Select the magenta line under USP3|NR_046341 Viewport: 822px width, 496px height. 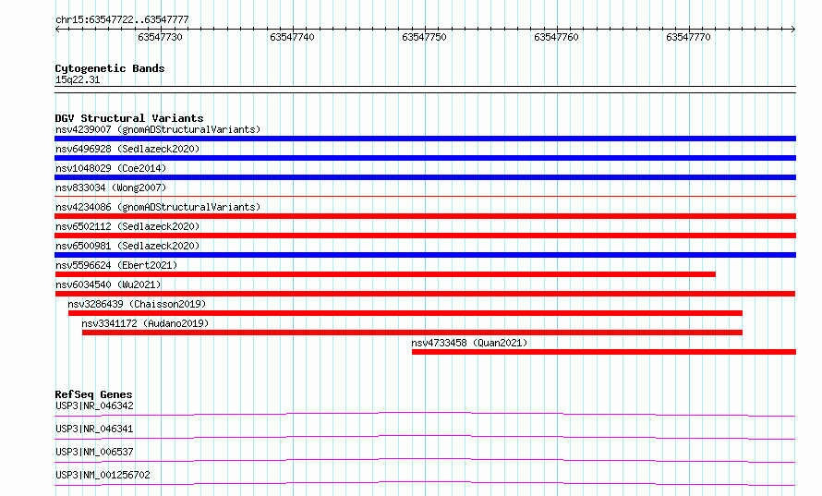[x=425, y=437]
